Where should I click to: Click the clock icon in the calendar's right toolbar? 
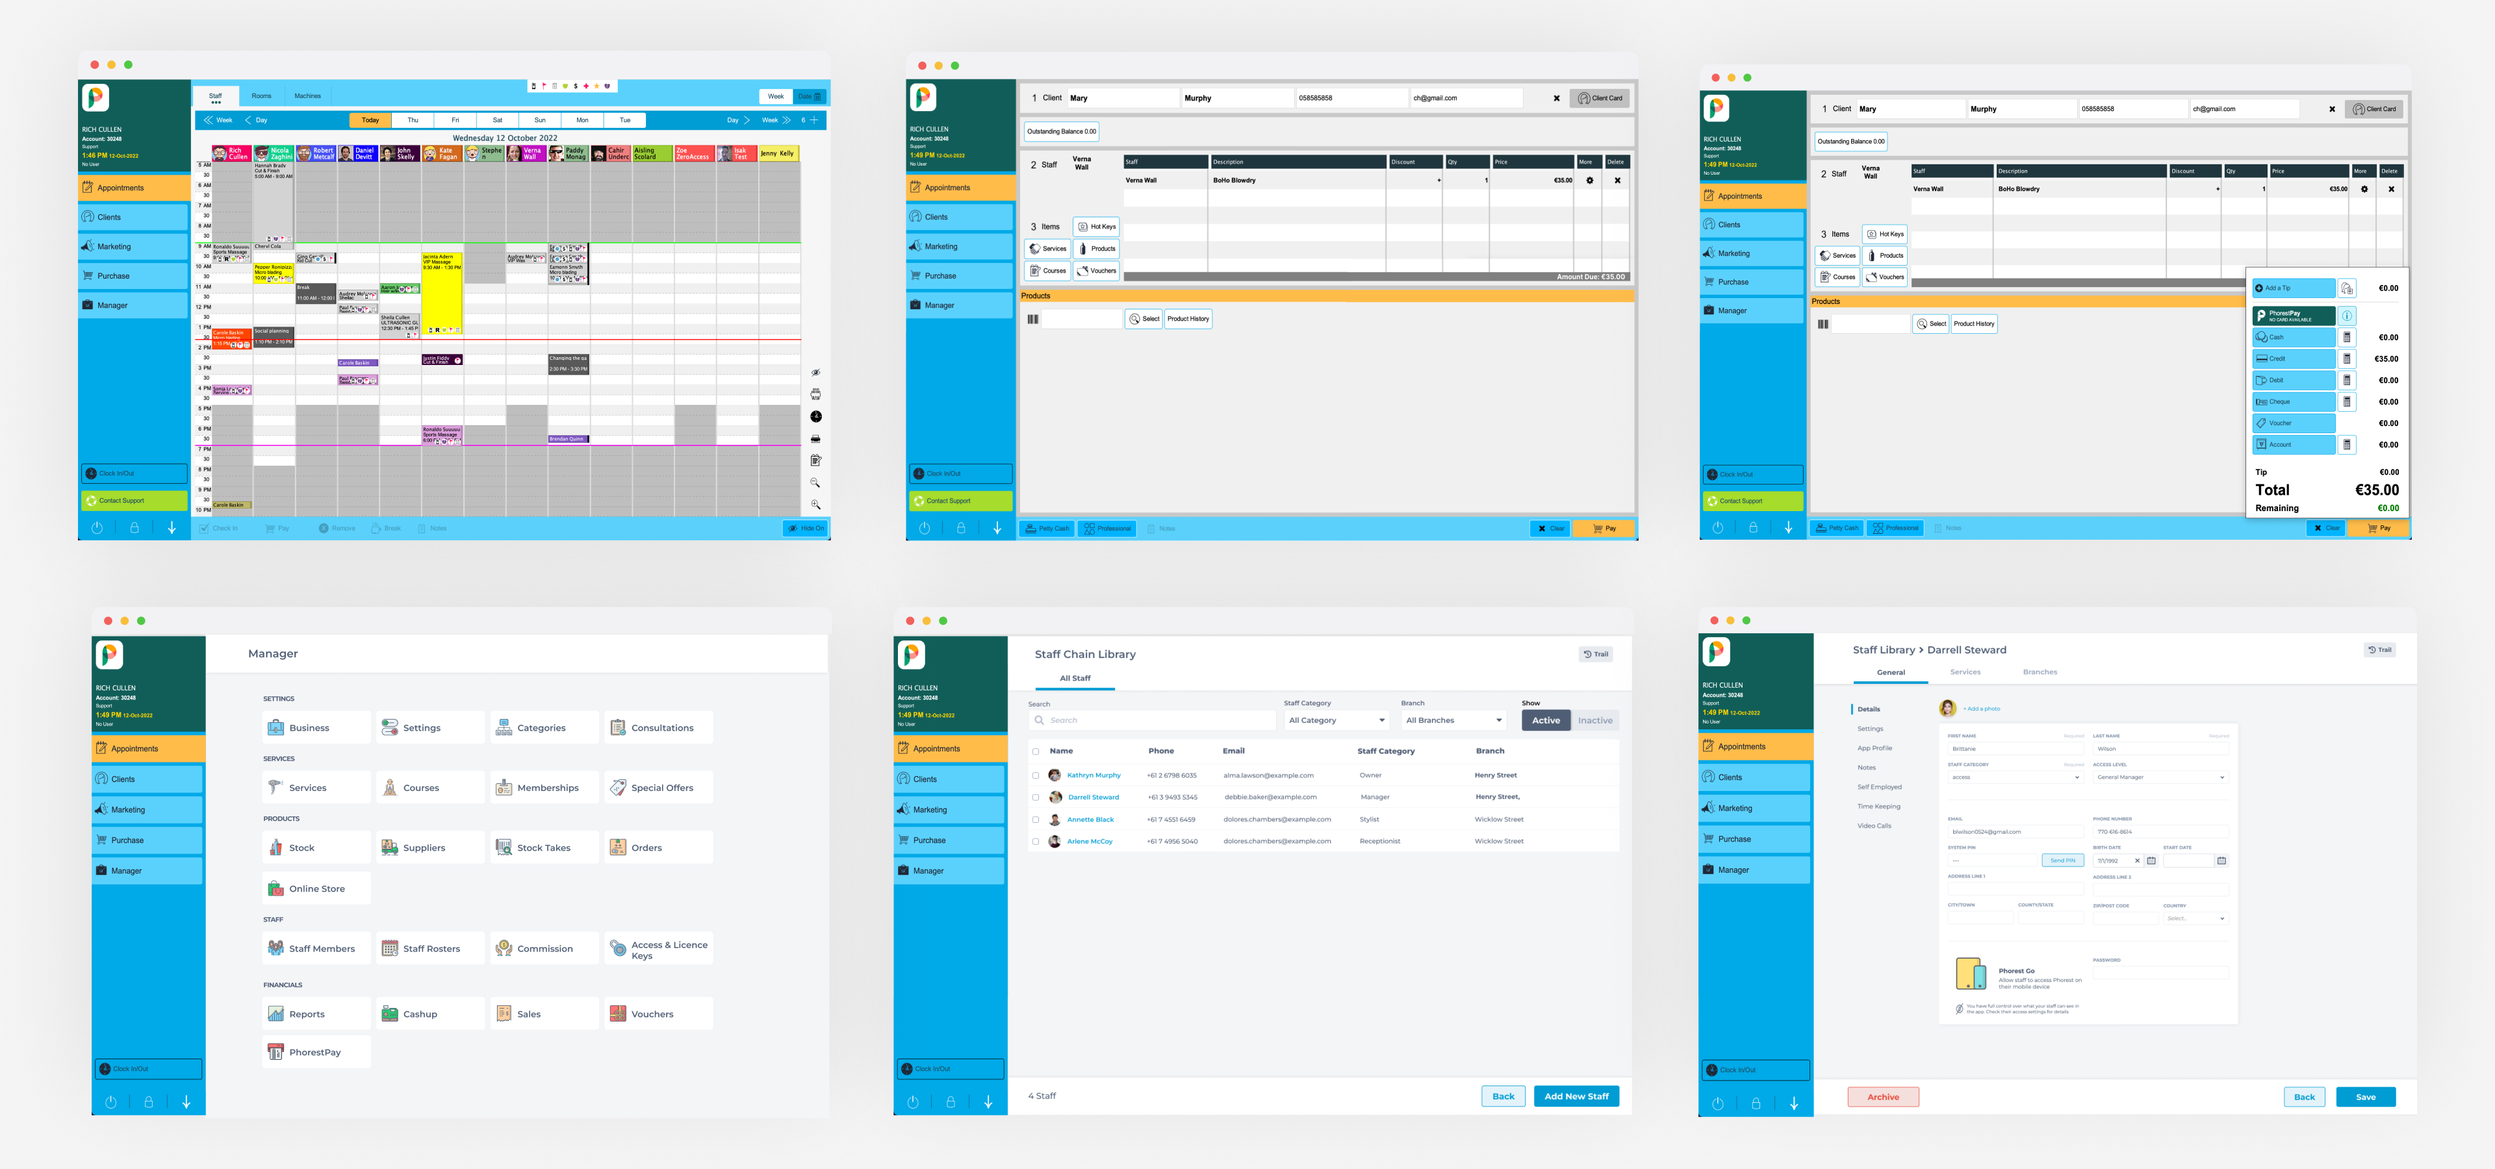pyautogui.click(x=815, y=416)
